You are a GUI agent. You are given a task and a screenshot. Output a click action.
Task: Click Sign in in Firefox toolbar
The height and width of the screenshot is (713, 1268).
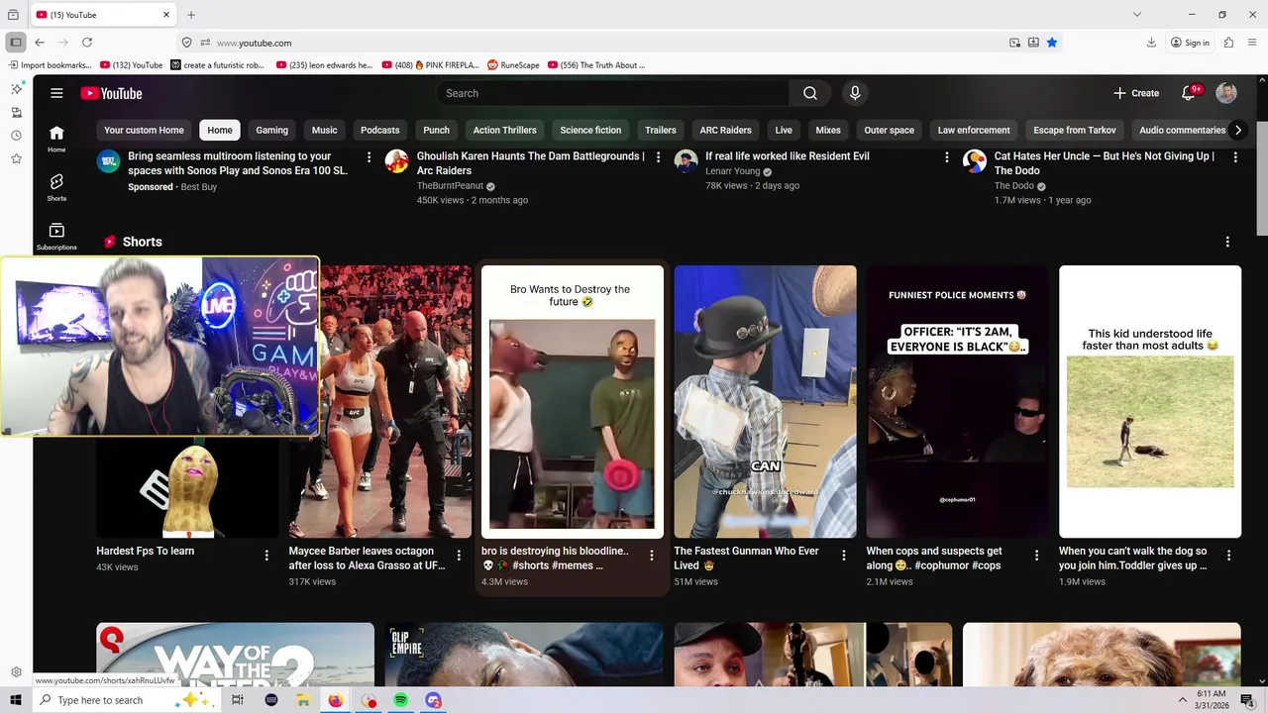1190,43
